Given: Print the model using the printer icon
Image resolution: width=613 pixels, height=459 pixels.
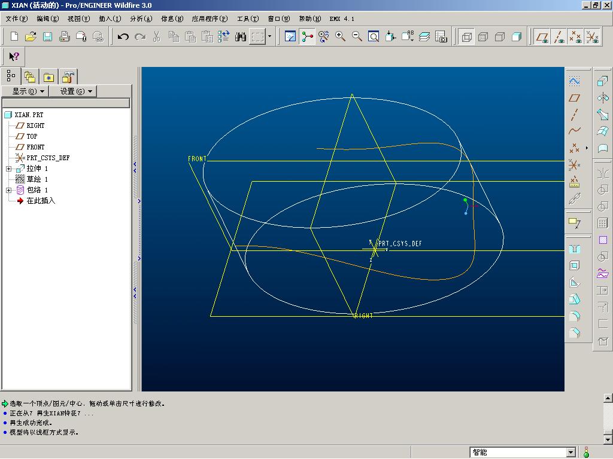Looking at the screenshot, I should tap(64, 36).
